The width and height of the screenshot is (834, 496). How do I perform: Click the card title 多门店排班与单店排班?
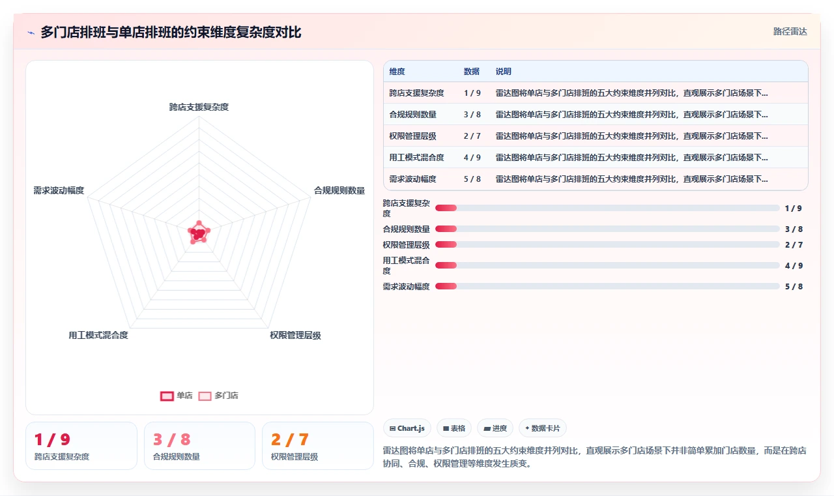pos(171,32)
